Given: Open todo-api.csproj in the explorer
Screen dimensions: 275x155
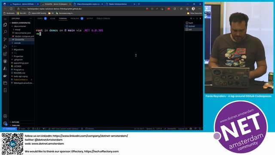Looking at the screenshot, I should coord(21,76).
